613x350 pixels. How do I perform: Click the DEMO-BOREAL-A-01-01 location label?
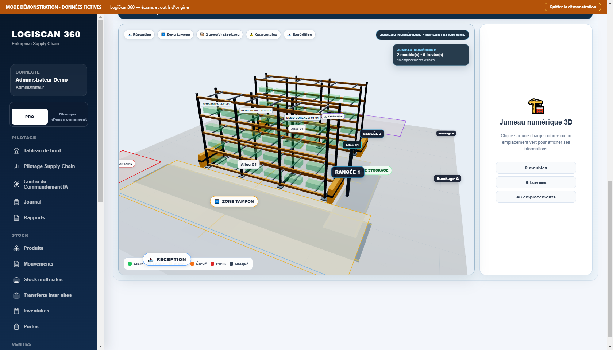coord(302,118)
